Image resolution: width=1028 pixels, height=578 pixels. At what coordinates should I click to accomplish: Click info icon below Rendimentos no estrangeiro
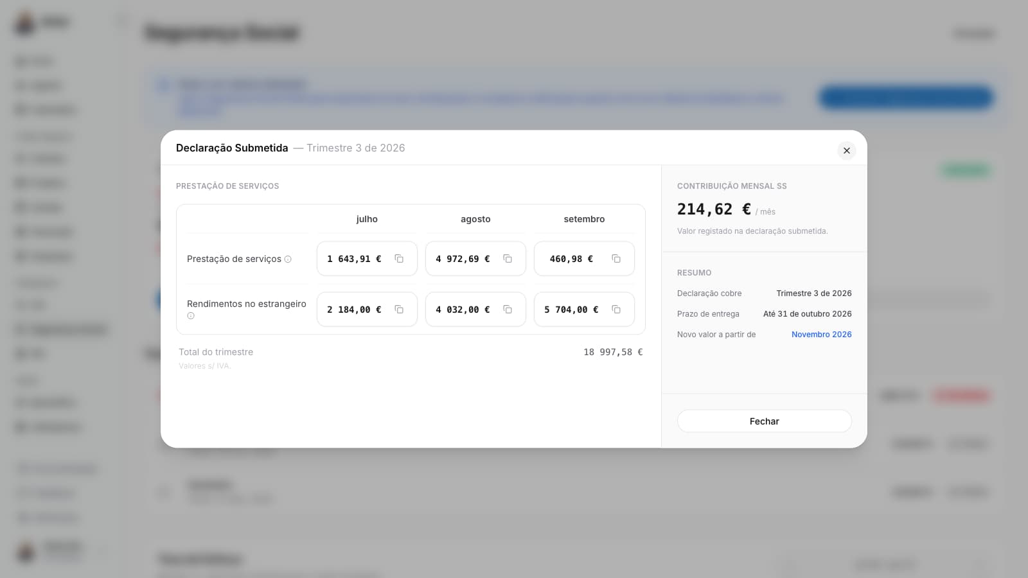pos(191,316)
